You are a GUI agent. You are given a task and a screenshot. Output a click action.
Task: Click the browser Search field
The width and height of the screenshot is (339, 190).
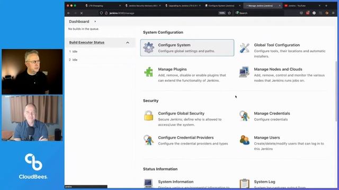(x=260, y=13)
